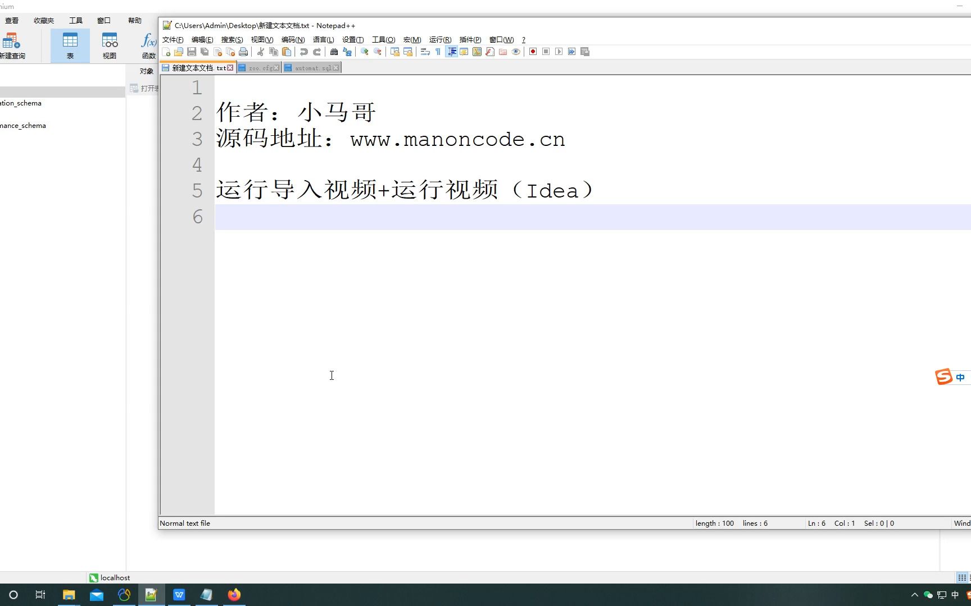This screenshot has height=606, width=971.
Task: Show hidden tray icons chevron
Action: pos(914,595)
